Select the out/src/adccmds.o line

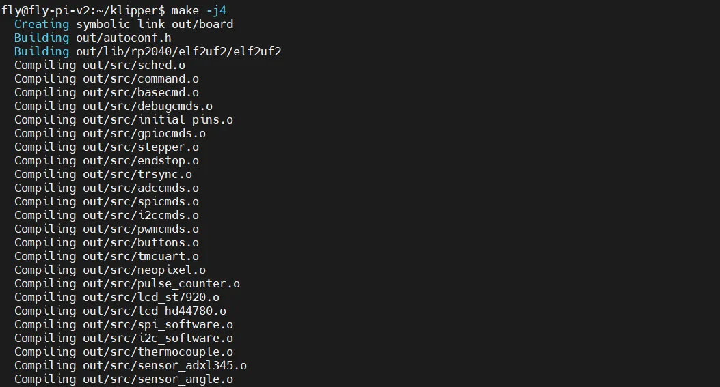[x=107, y=188]
